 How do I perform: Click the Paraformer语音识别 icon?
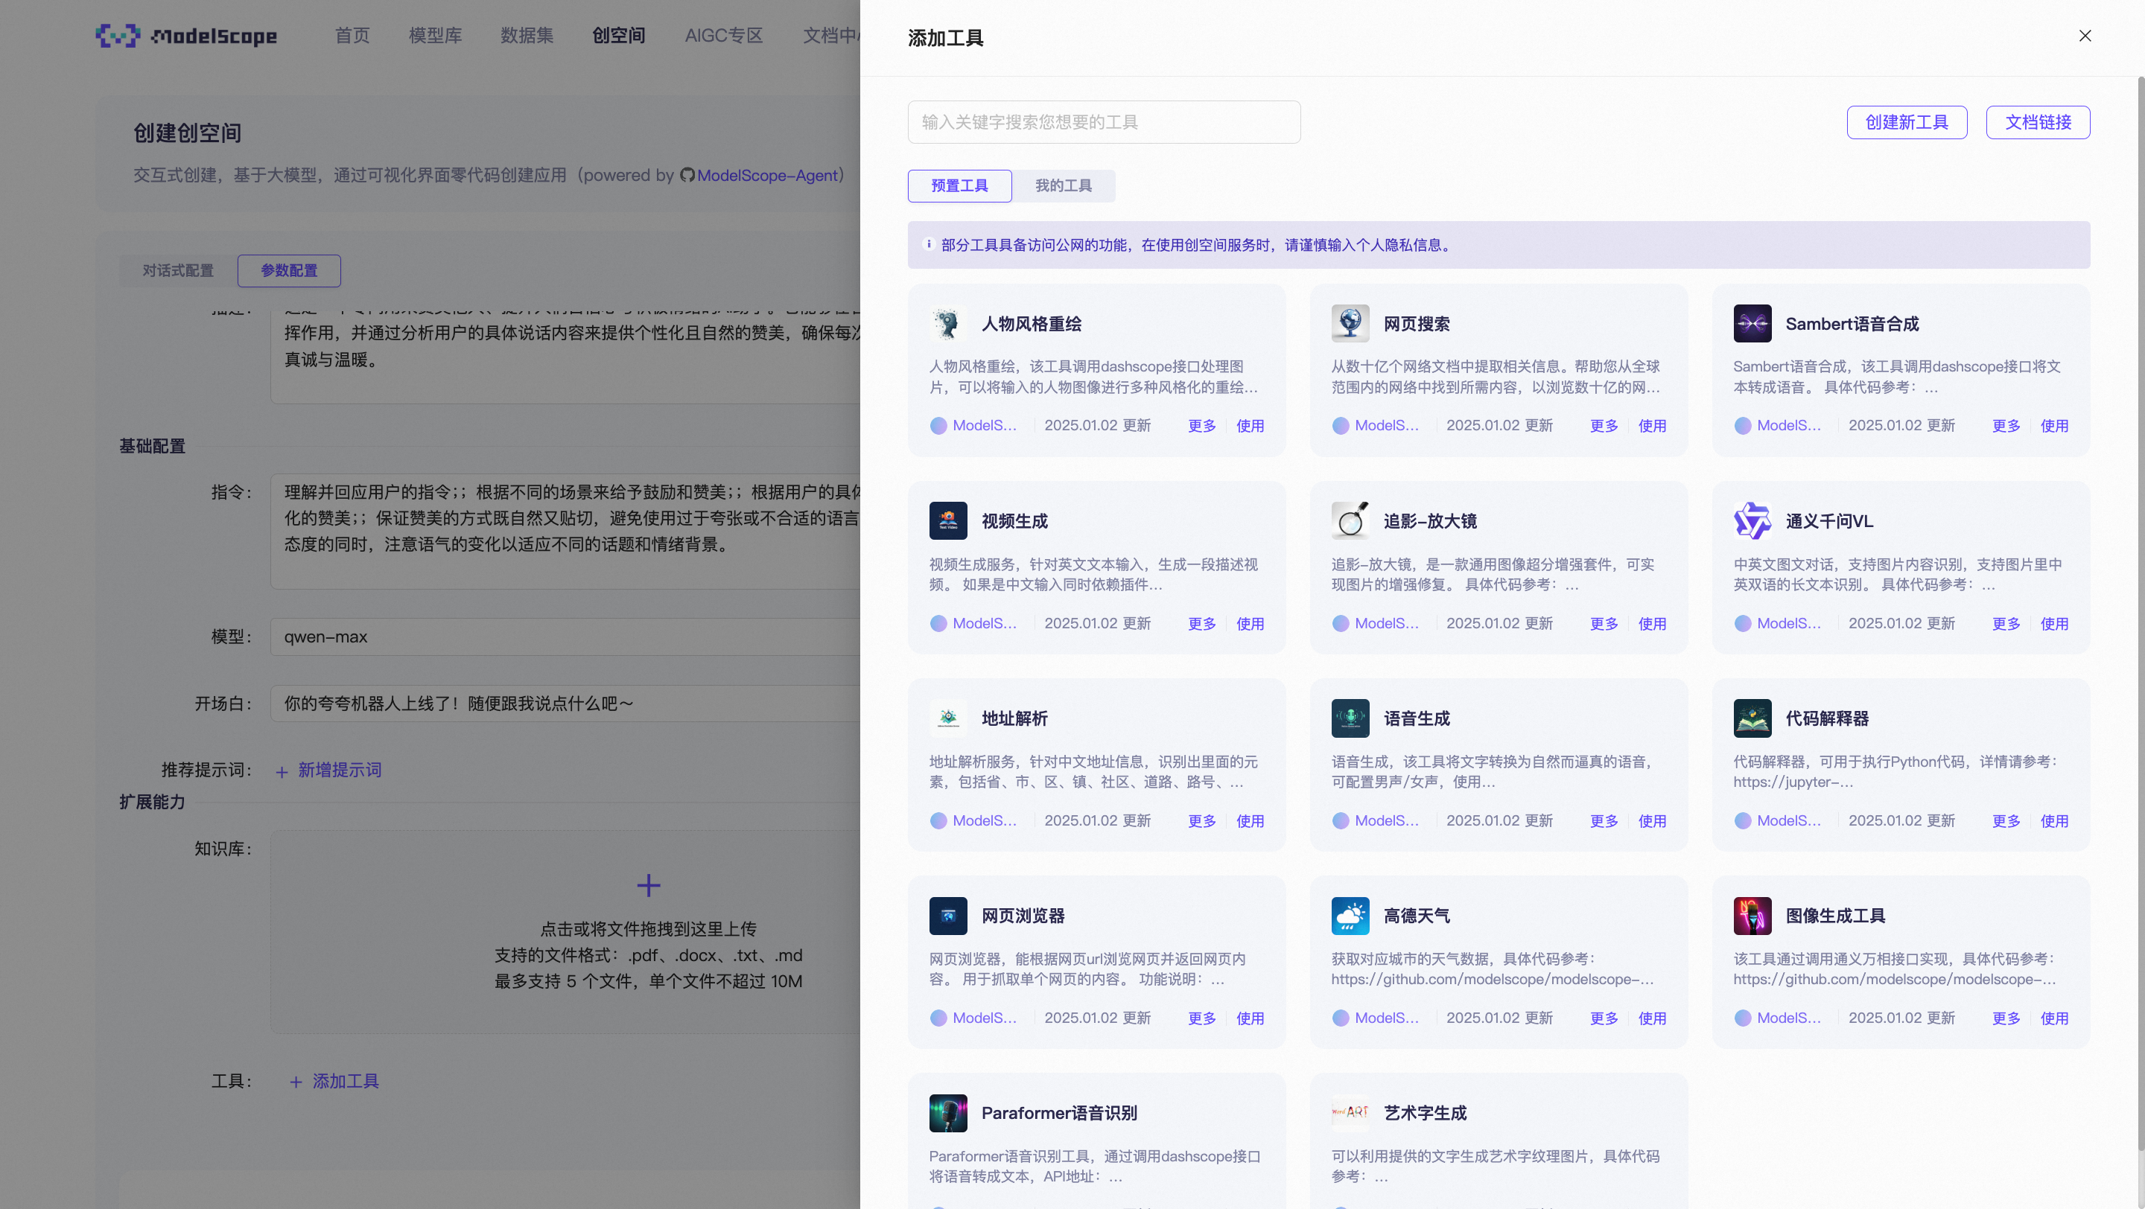click(947, 1112)
